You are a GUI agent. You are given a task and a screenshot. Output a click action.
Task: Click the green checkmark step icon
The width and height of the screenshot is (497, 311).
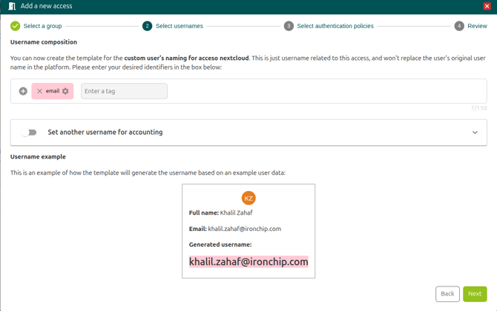coord(15,26)
